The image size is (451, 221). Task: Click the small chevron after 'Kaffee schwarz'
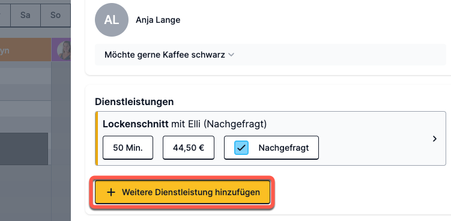[x=231, y=55]
